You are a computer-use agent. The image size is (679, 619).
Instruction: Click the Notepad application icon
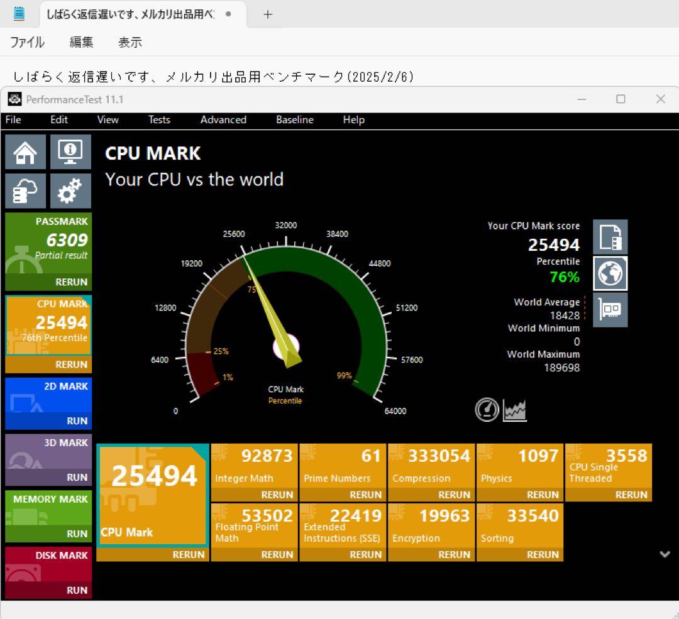18,14
